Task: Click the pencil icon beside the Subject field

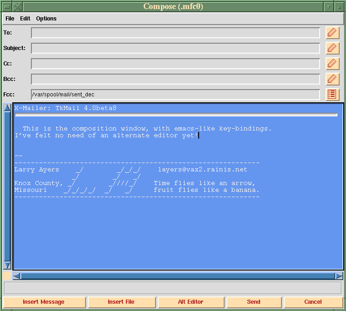Action: coord(332,48)
